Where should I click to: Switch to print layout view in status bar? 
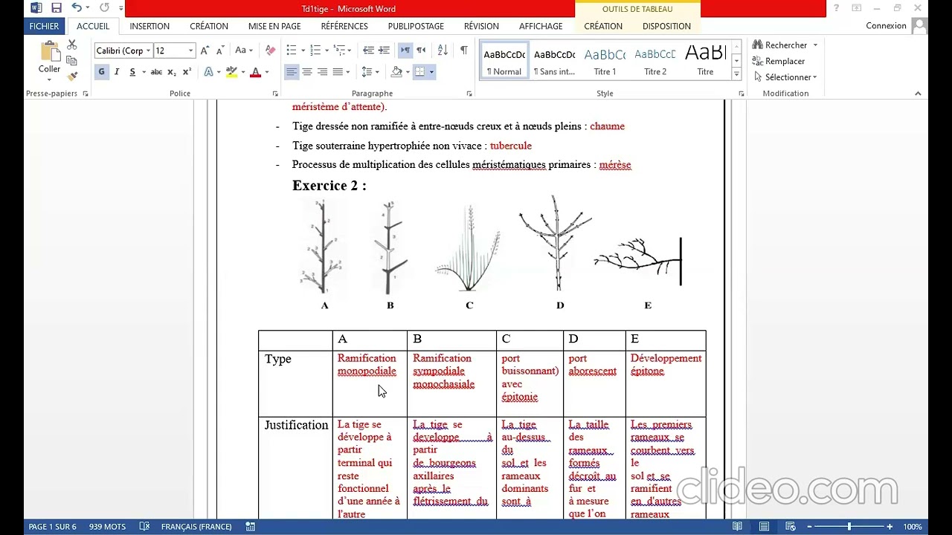click(764, 527)
